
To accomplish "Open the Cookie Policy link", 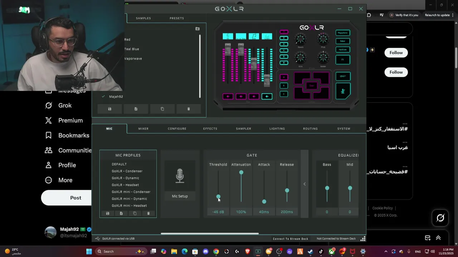I will [x=383, y=208].
